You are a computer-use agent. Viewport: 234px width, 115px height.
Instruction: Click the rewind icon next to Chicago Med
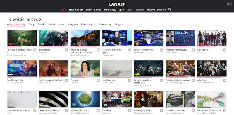pyautogui.click(x=225, y=50)
